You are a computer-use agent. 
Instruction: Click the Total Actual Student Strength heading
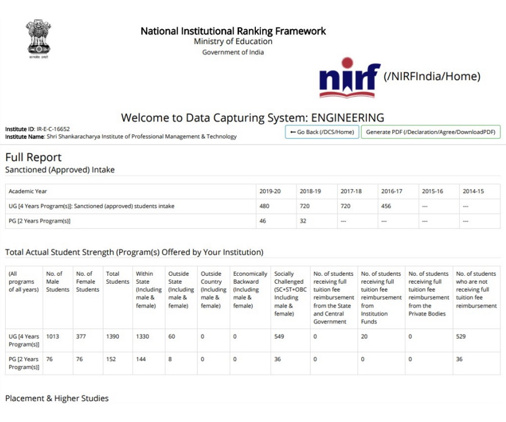tap(134, 252)
